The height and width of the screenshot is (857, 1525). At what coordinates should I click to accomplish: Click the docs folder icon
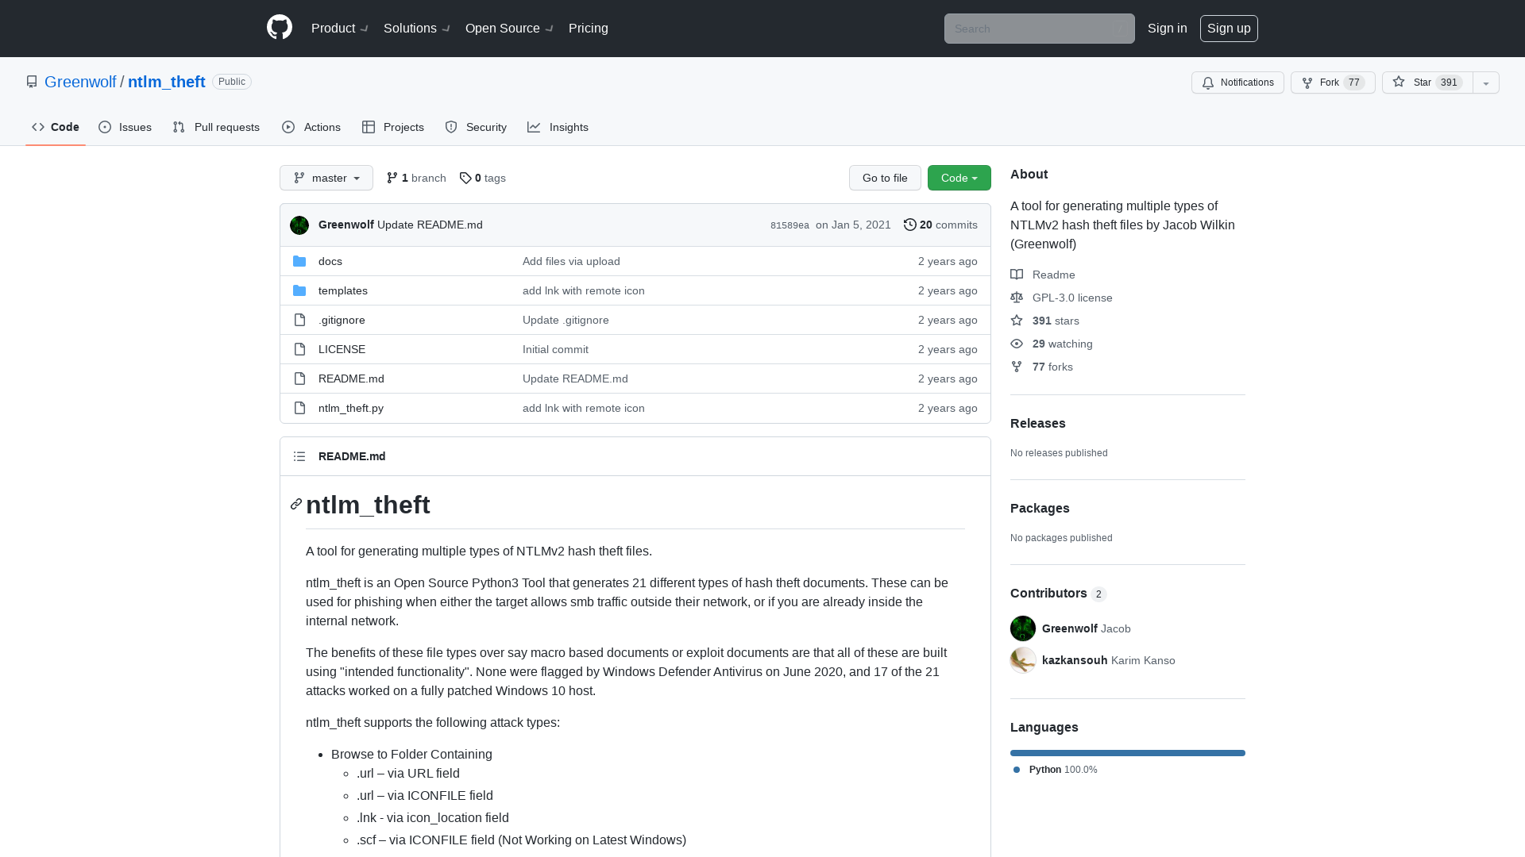(x=299, y=260)
